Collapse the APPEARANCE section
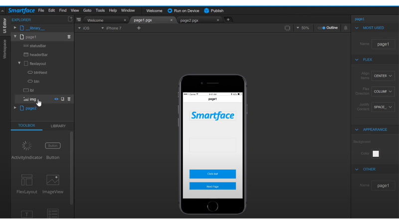 point(357,129)
